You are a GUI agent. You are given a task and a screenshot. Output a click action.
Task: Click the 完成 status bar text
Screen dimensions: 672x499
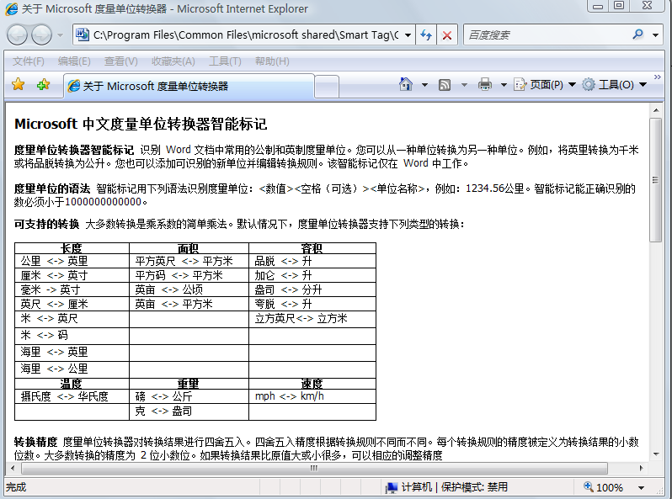click(16, 487)
